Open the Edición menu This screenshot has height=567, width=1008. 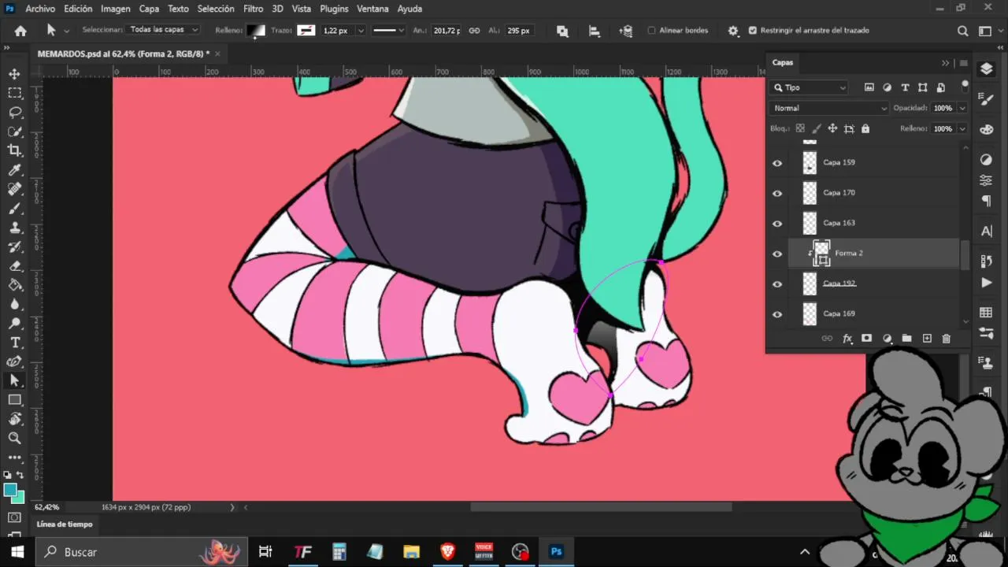(78, 9)
